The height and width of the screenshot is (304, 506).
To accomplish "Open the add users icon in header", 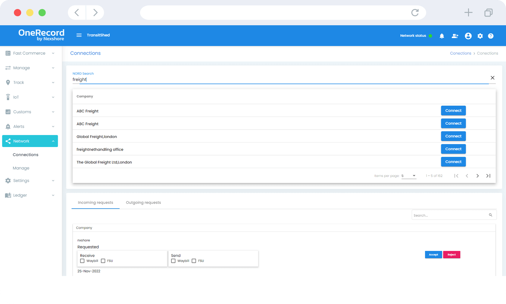I will (455, 36).
